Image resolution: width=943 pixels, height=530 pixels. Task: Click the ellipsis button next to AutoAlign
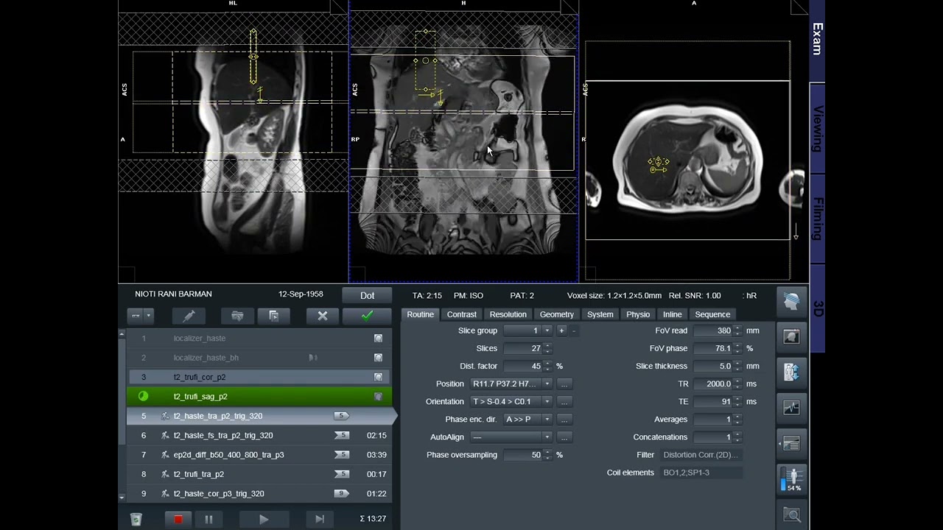click(564, 437)
